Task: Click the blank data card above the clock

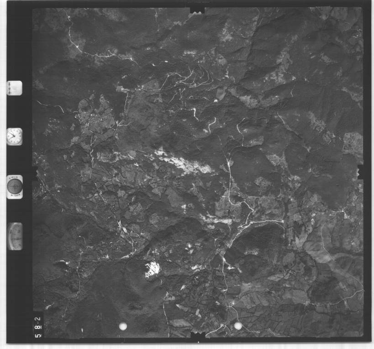Action: point(15,88)
